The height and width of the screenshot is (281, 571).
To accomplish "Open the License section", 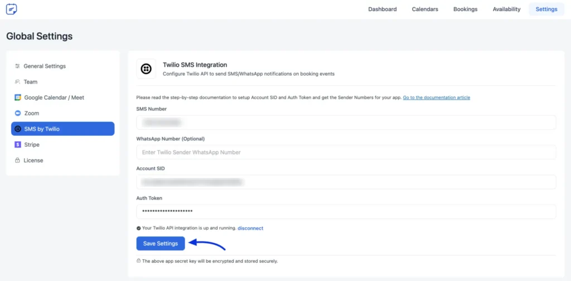I will point(63,160).
